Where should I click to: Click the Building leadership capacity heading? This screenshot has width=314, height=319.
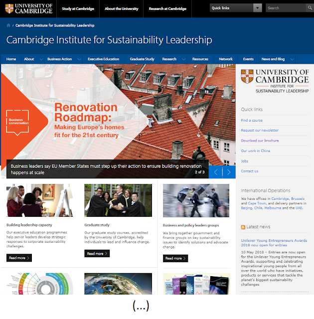pos(29,225)
